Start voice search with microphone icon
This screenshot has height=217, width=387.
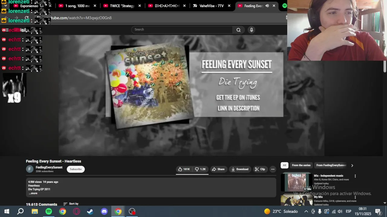tap(251, 30)
